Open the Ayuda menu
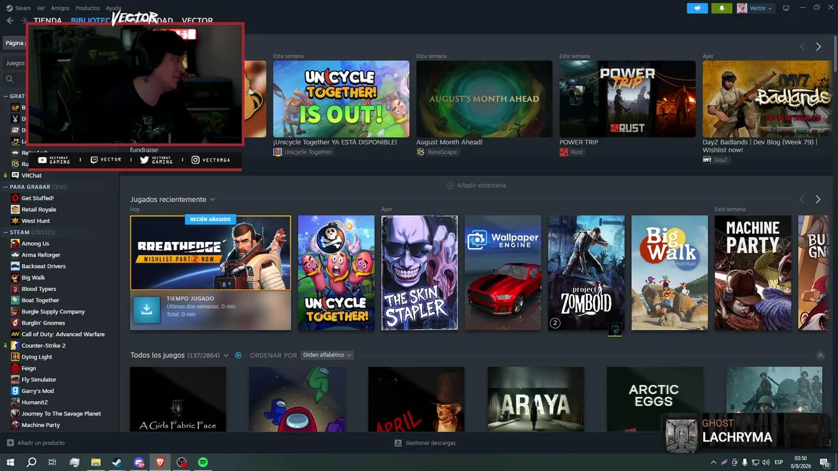Viewport: 838px width, 471px height. coord(113,8)
